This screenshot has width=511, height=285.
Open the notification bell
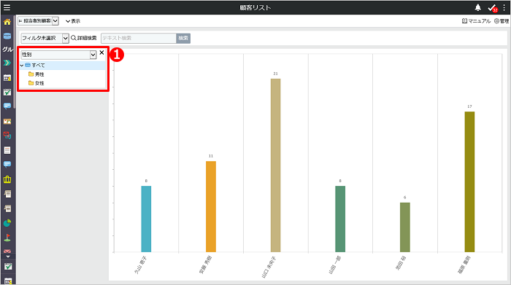[x=477, y=7]
